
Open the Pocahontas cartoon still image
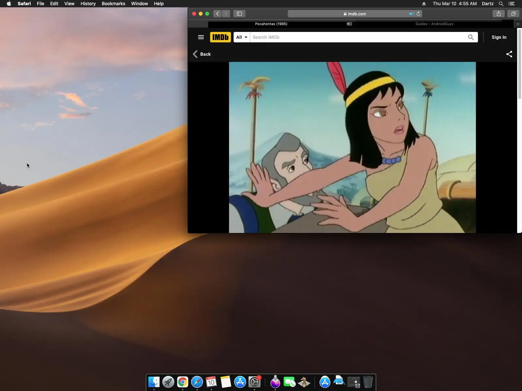(x=352, y=147)
